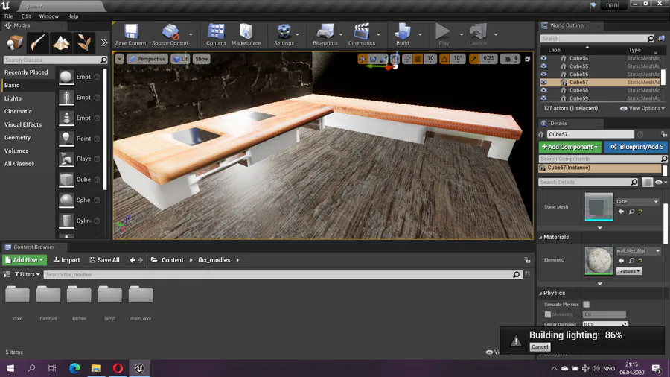Select the translate gizmo tool in viewport
670x377 pixels.
pos(363,59)
